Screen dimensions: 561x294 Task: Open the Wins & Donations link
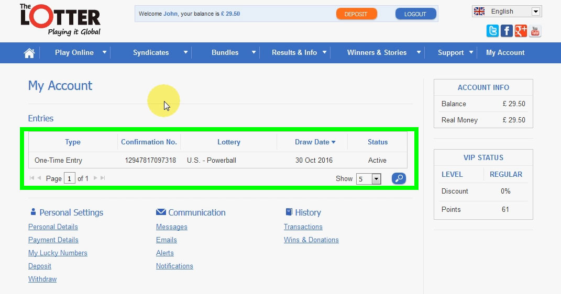point(311,240)
